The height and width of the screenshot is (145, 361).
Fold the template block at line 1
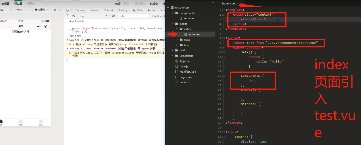[223, 10]
